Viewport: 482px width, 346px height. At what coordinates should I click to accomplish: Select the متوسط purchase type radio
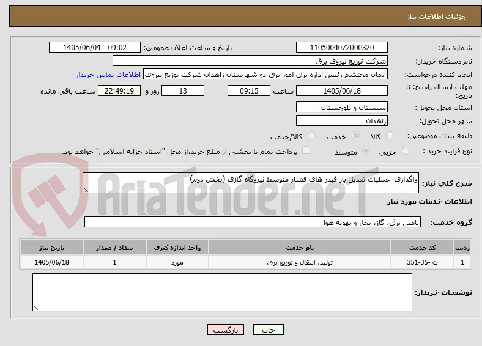(366, 150)
